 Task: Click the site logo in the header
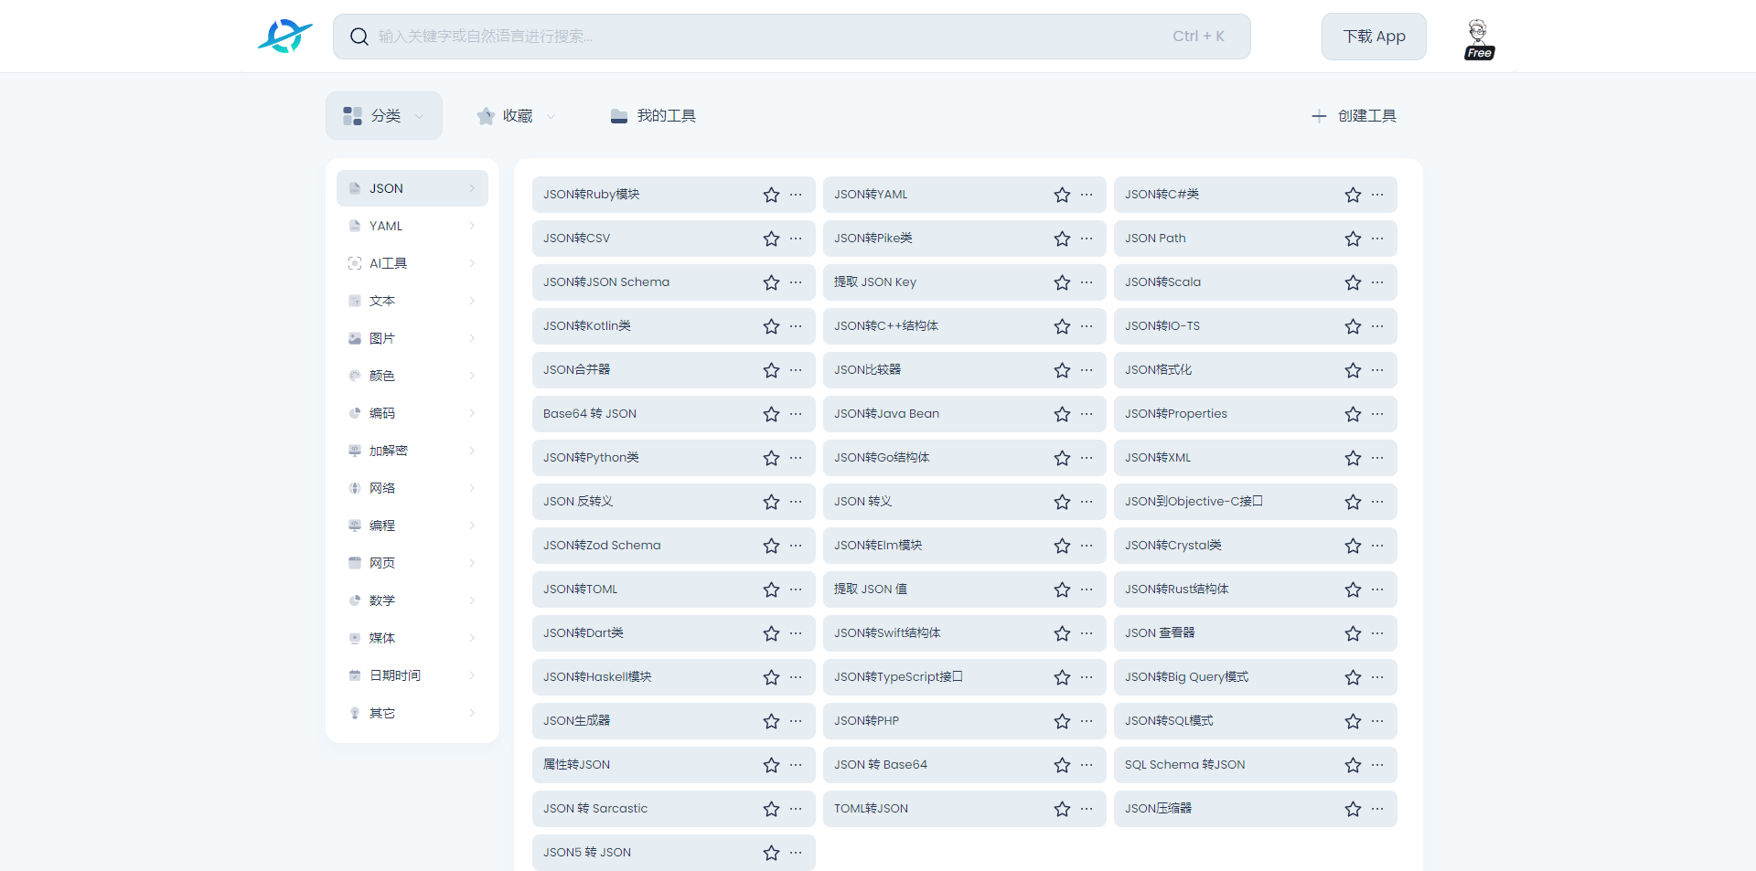tap(284, 37)
